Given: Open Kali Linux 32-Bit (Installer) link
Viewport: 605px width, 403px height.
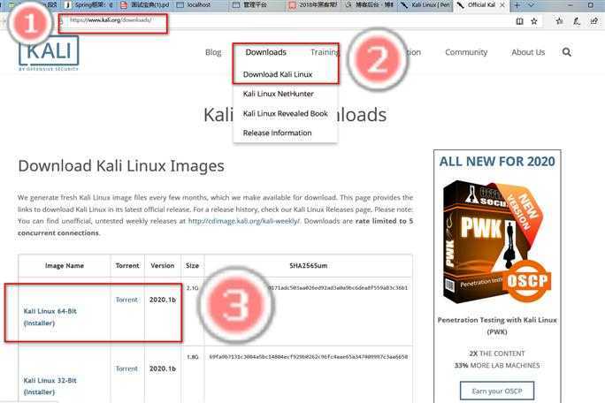Looking at the screenshot, I should point(50,386).
